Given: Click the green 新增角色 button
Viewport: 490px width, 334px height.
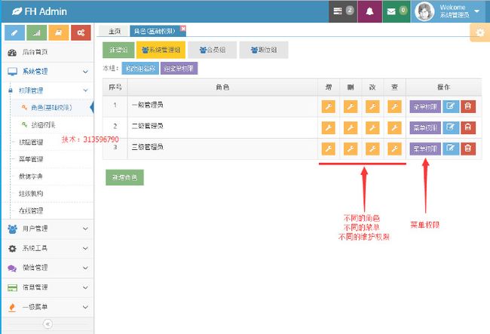Looking at the screenshot, I should [124, 177].
